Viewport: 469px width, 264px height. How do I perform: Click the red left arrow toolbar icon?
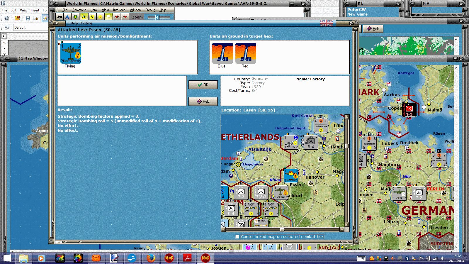[x=117, y=17]
